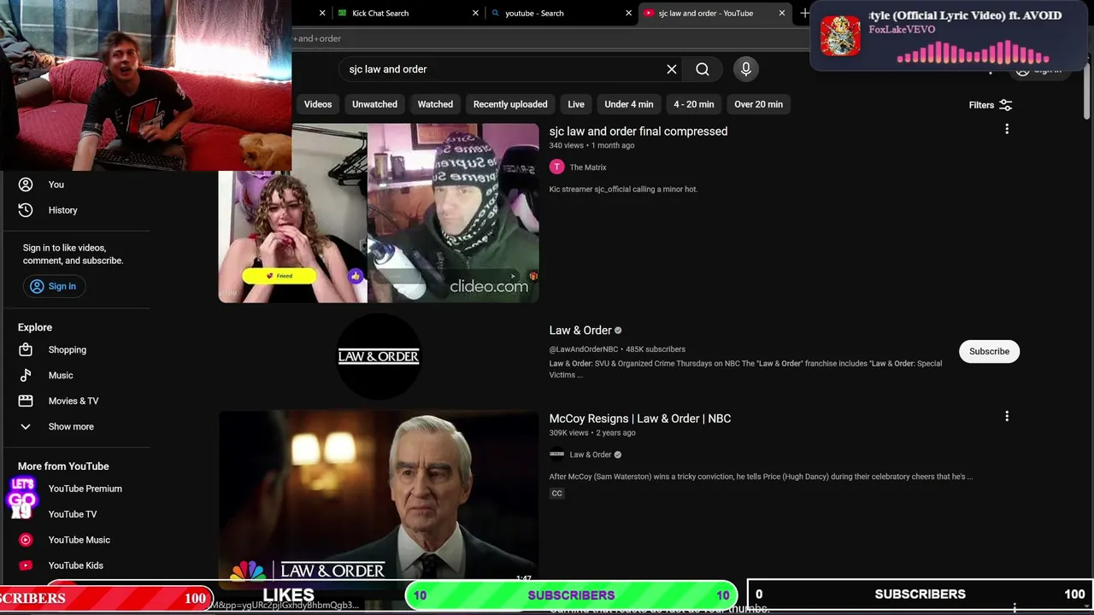
Task: Click the YouTube search input field
Action: 504,69
